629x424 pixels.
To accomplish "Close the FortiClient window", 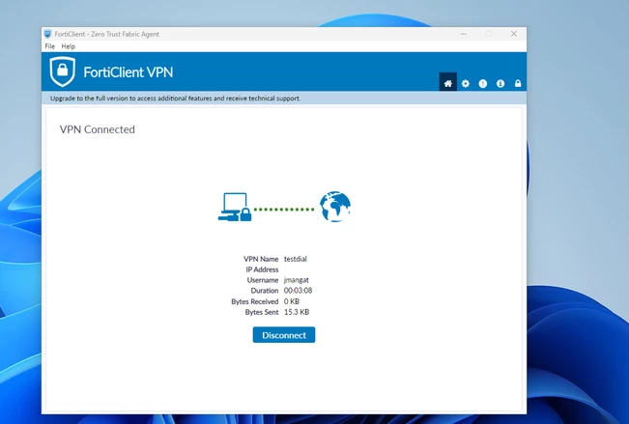I will [514, 34].
